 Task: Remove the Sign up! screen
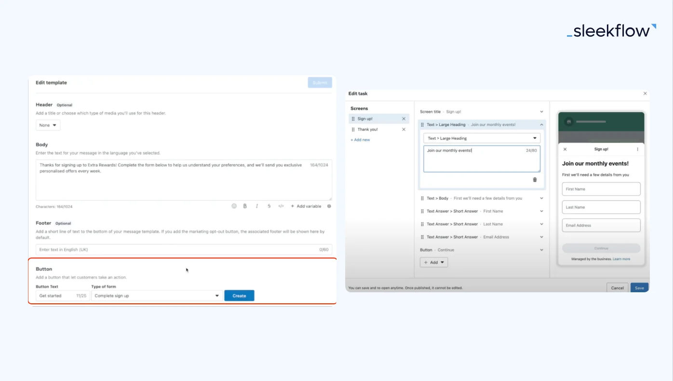[404, 119]
